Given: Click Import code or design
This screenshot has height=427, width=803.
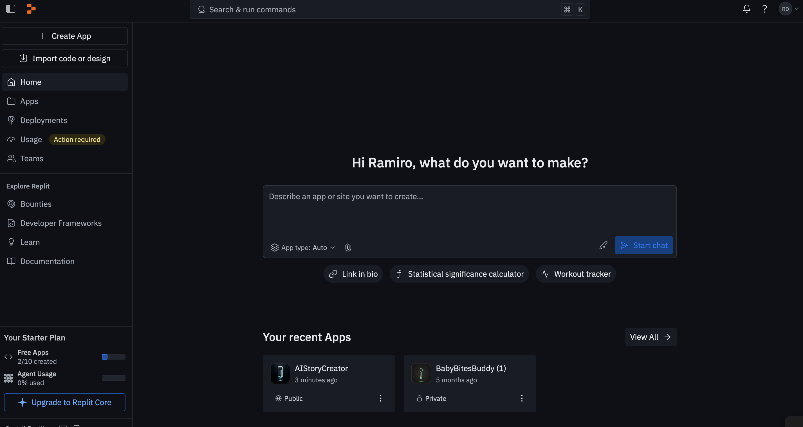Looking at the screenshot, I should (65, 58).
